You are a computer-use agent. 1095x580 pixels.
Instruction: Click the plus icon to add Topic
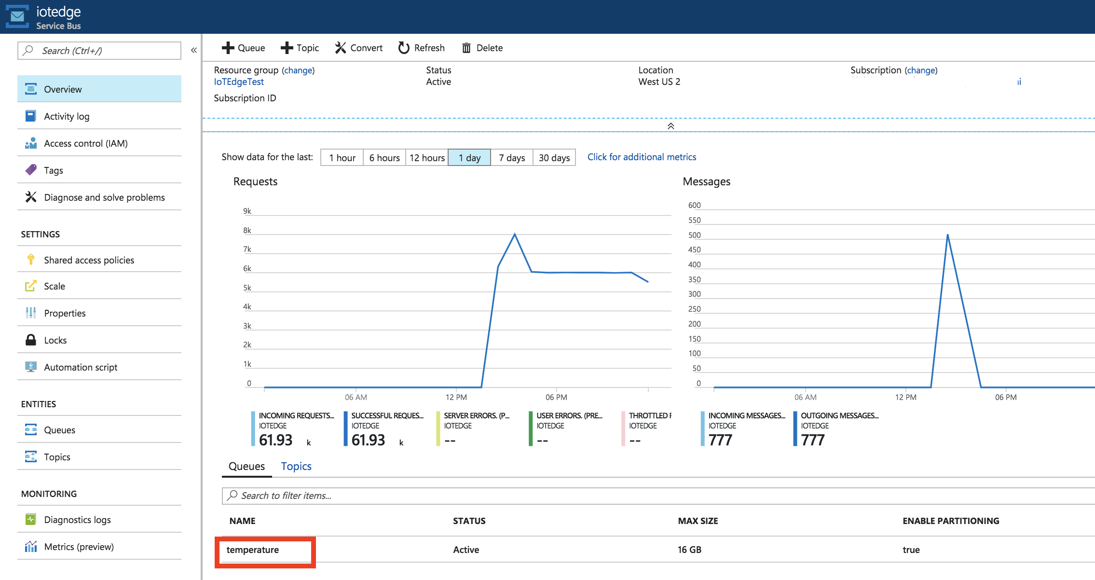[287, 48]
